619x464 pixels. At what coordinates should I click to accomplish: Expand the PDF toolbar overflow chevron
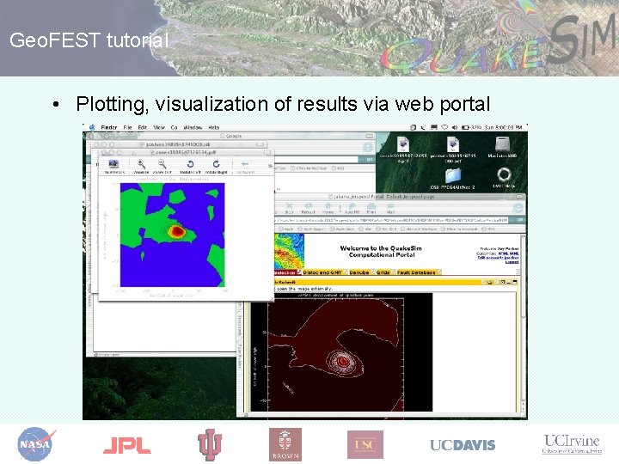pos(270,166)
